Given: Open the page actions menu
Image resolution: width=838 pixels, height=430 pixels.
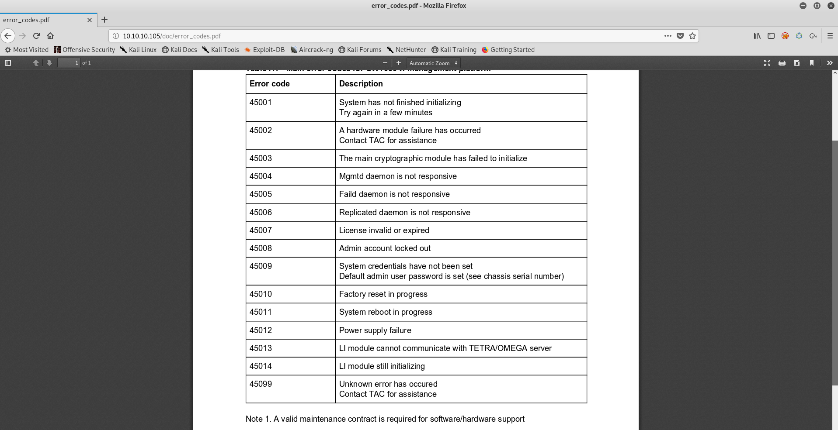Looking at the screenshot, I should tap(668, 36).
